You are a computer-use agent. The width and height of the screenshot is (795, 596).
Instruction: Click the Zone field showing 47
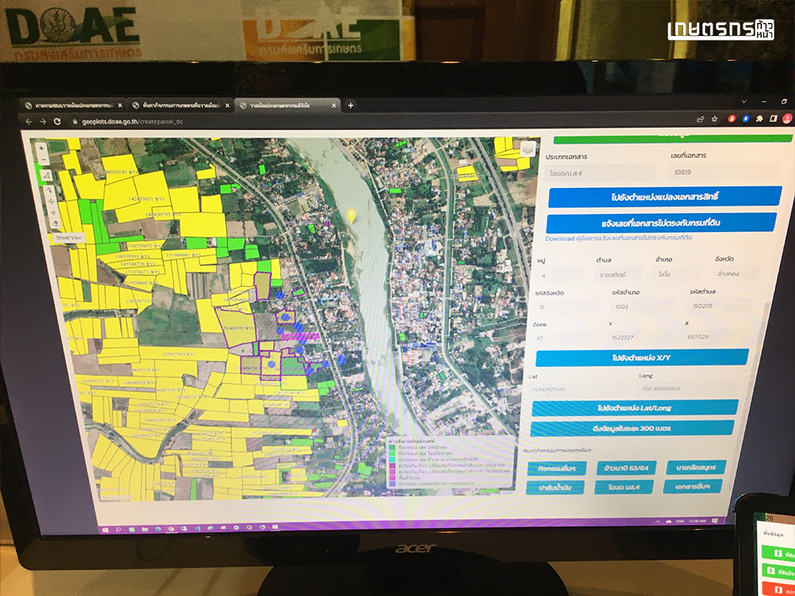[x=564, y=338]
